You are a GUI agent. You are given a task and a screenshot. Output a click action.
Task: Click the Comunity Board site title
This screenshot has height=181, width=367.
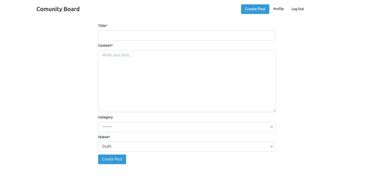click(58, 9)
